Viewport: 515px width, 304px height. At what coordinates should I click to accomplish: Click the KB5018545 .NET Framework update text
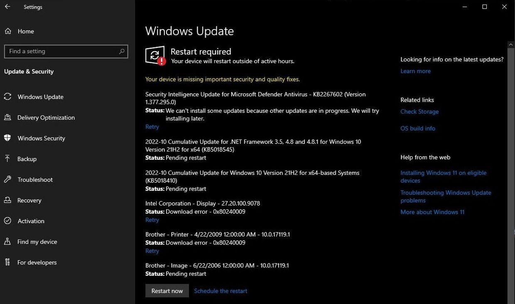coord(253,145)
